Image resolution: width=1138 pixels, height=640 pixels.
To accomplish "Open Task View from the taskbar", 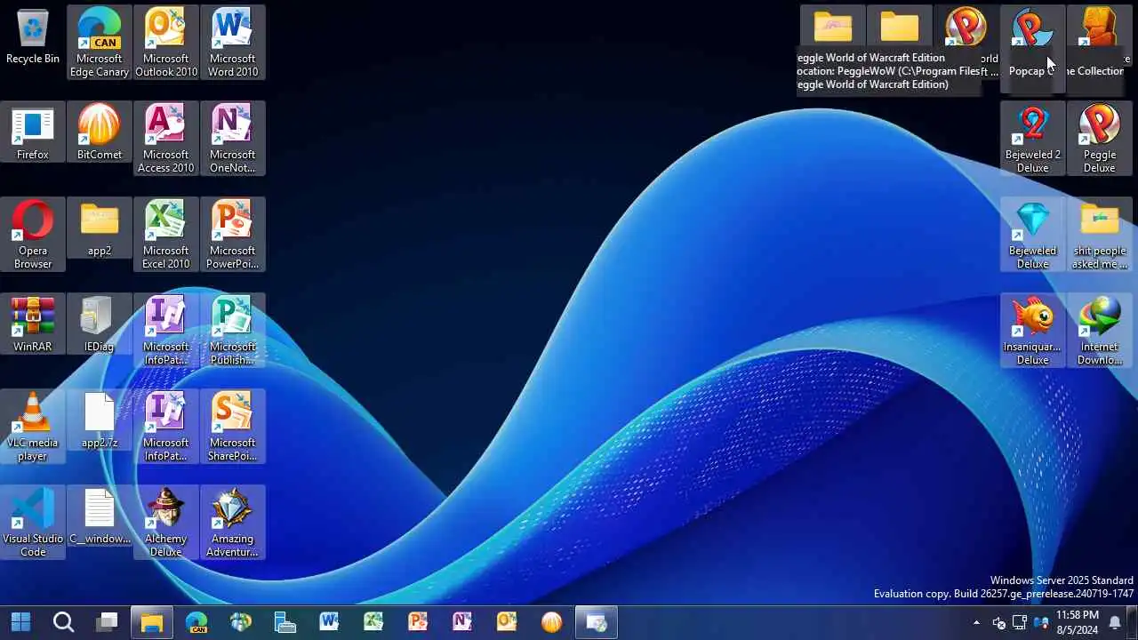I will pos(107,622).
